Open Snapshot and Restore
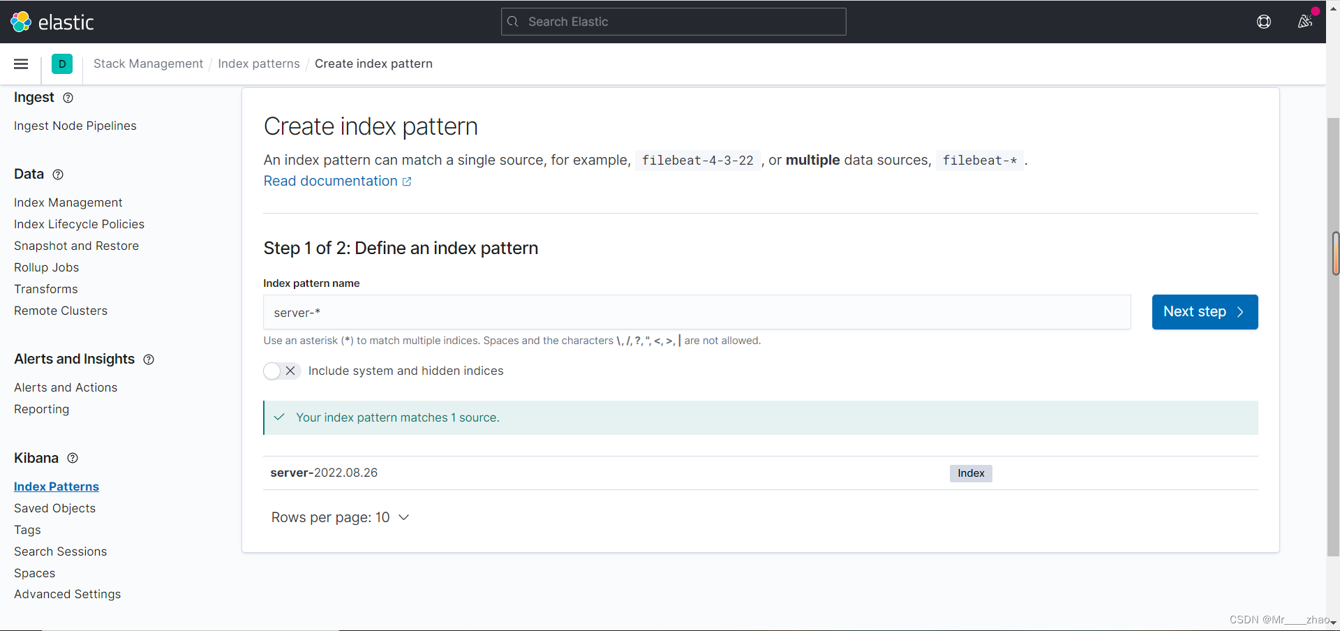1340x631 pixels. pyautogui.click(x=76, y=246)
